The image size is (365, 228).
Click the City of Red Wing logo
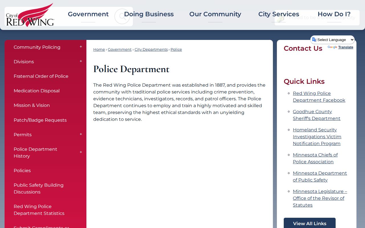click(x=30, y=15)
